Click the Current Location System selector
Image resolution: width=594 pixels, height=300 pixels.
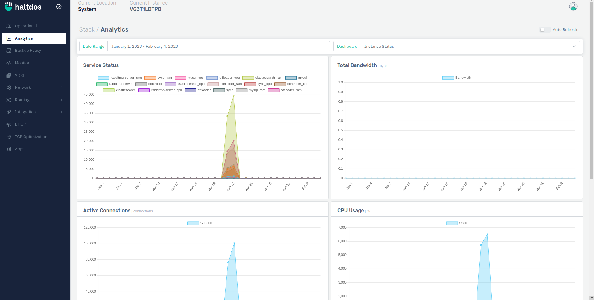(97, 6)
